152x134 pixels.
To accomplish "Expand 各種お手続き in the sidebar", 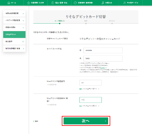I will pos(14,28).
